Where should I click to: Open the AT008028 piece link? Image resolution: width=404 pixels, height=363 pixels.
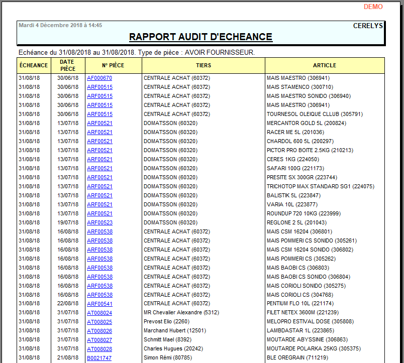[99, 349]
